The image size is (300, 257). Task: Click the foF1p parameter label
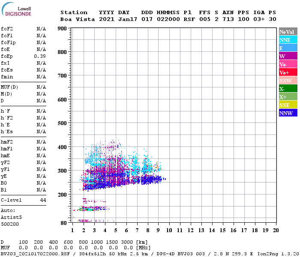(8, 43)
